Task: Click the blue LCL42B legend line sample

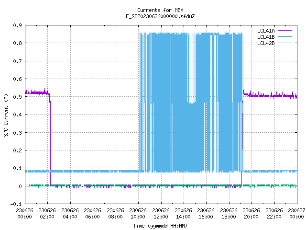Action: pos(284,43)
